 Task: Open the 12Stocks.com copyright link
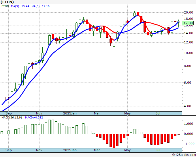[x=184, y=155]
